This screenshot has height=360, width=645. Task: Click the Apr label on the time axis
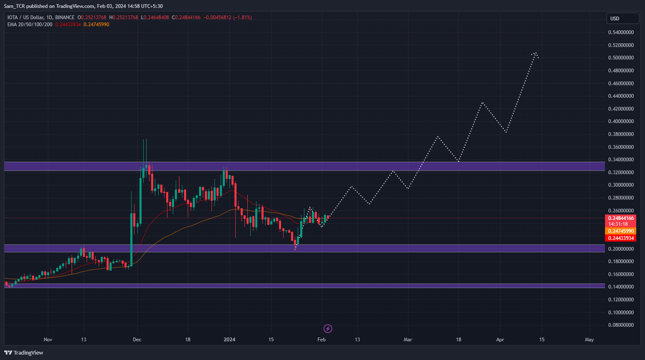pos(500,340)
